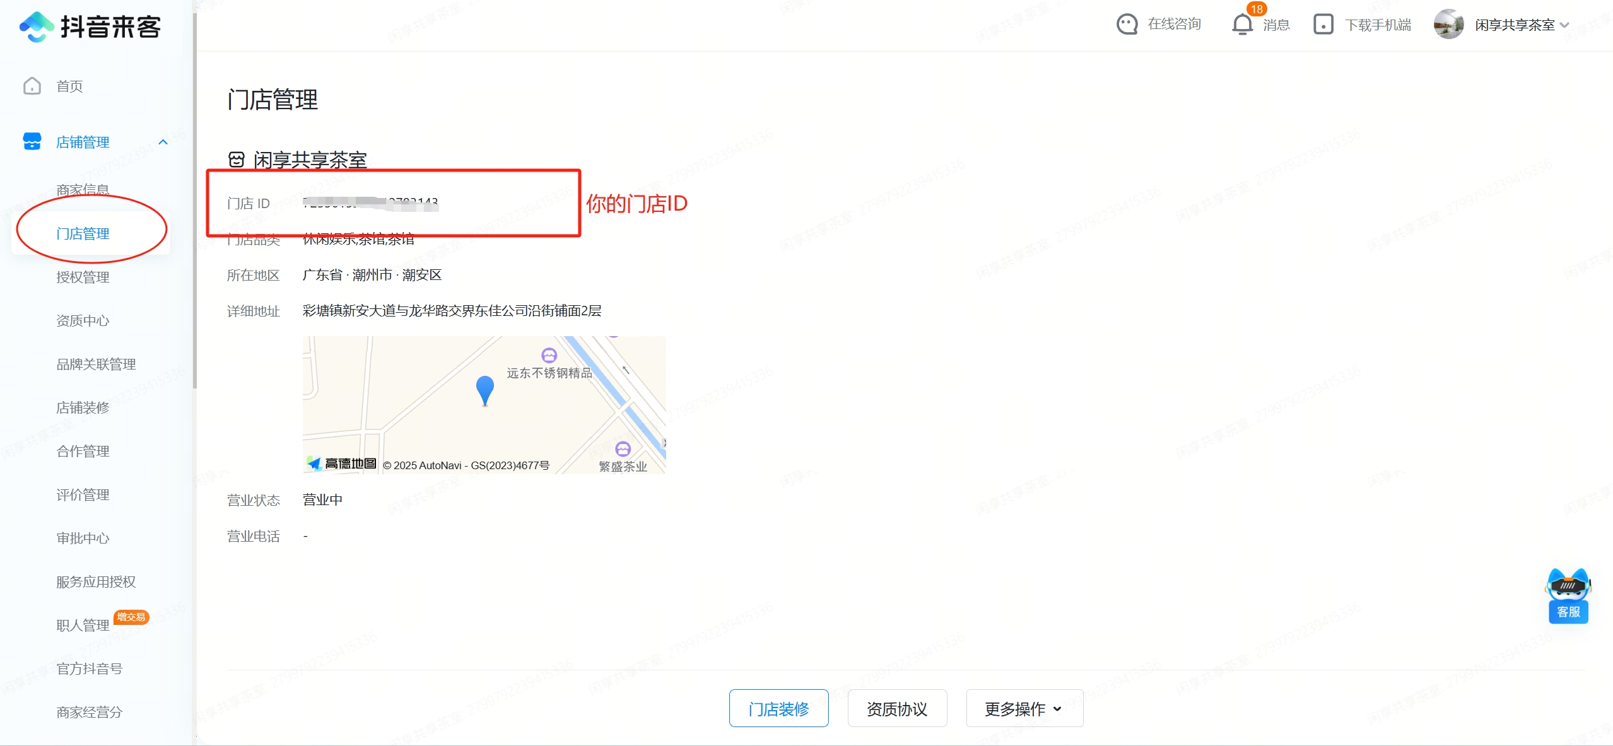Open 授权管理 authorization management
Image resolution: width=1613 pixels, height=746 pixels.
tap(83, 277)
